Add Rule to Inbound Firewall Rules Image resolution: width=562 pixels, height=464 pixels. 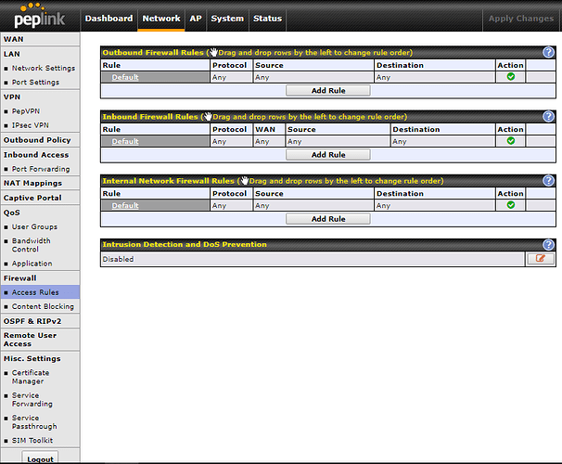[x=327, y=155]
